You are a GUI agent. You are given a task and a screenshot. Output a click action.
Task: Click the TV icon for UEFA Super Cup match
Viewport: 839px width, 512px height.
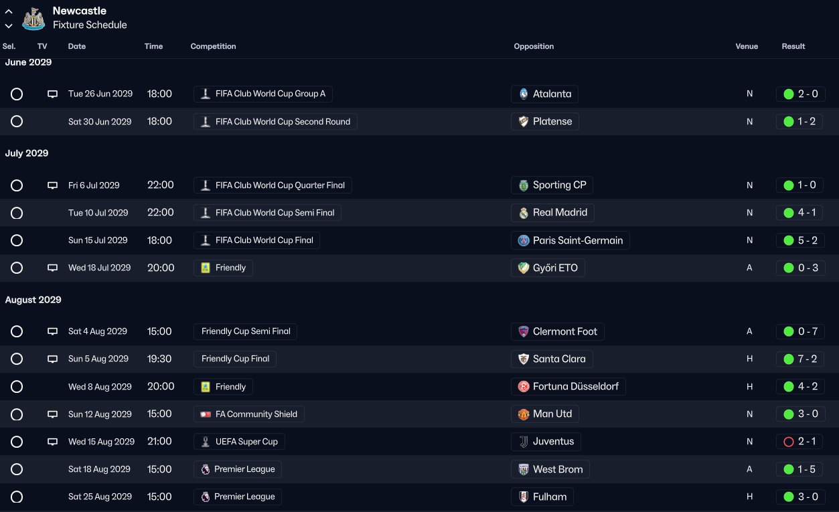click(x=52, y=442)
